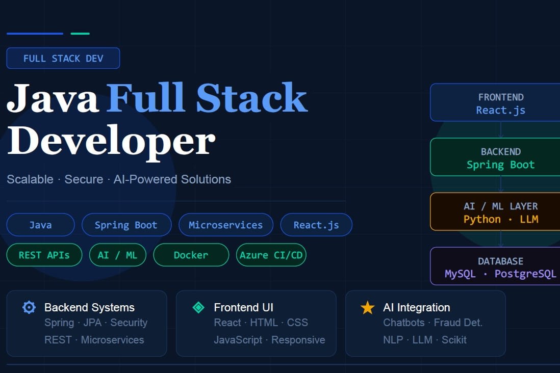This screenshot has width=560, height=373.
Task: Open the FRONTEND React.js layer box
Action: [x=495, y=102]
